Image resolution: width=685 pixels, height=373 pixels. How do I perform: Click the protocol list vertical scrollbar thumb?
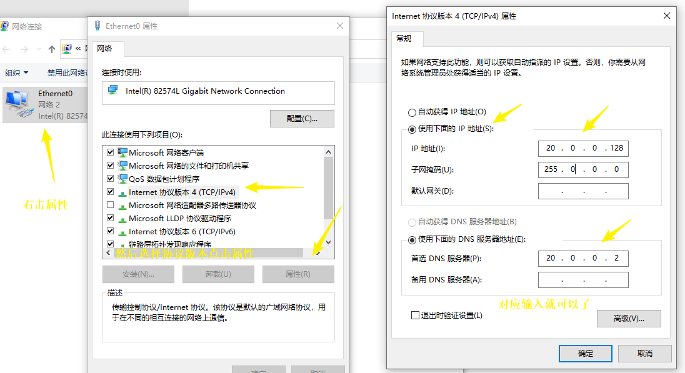coord(328,188)
